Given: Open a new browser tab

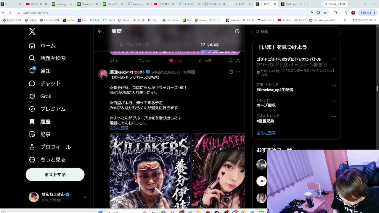Looking at the screenshot, I should click(x=308, y=4).
